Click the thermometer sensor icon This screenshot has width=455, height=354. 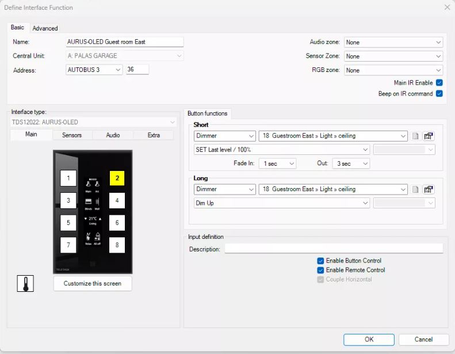[x=25, y=283]
